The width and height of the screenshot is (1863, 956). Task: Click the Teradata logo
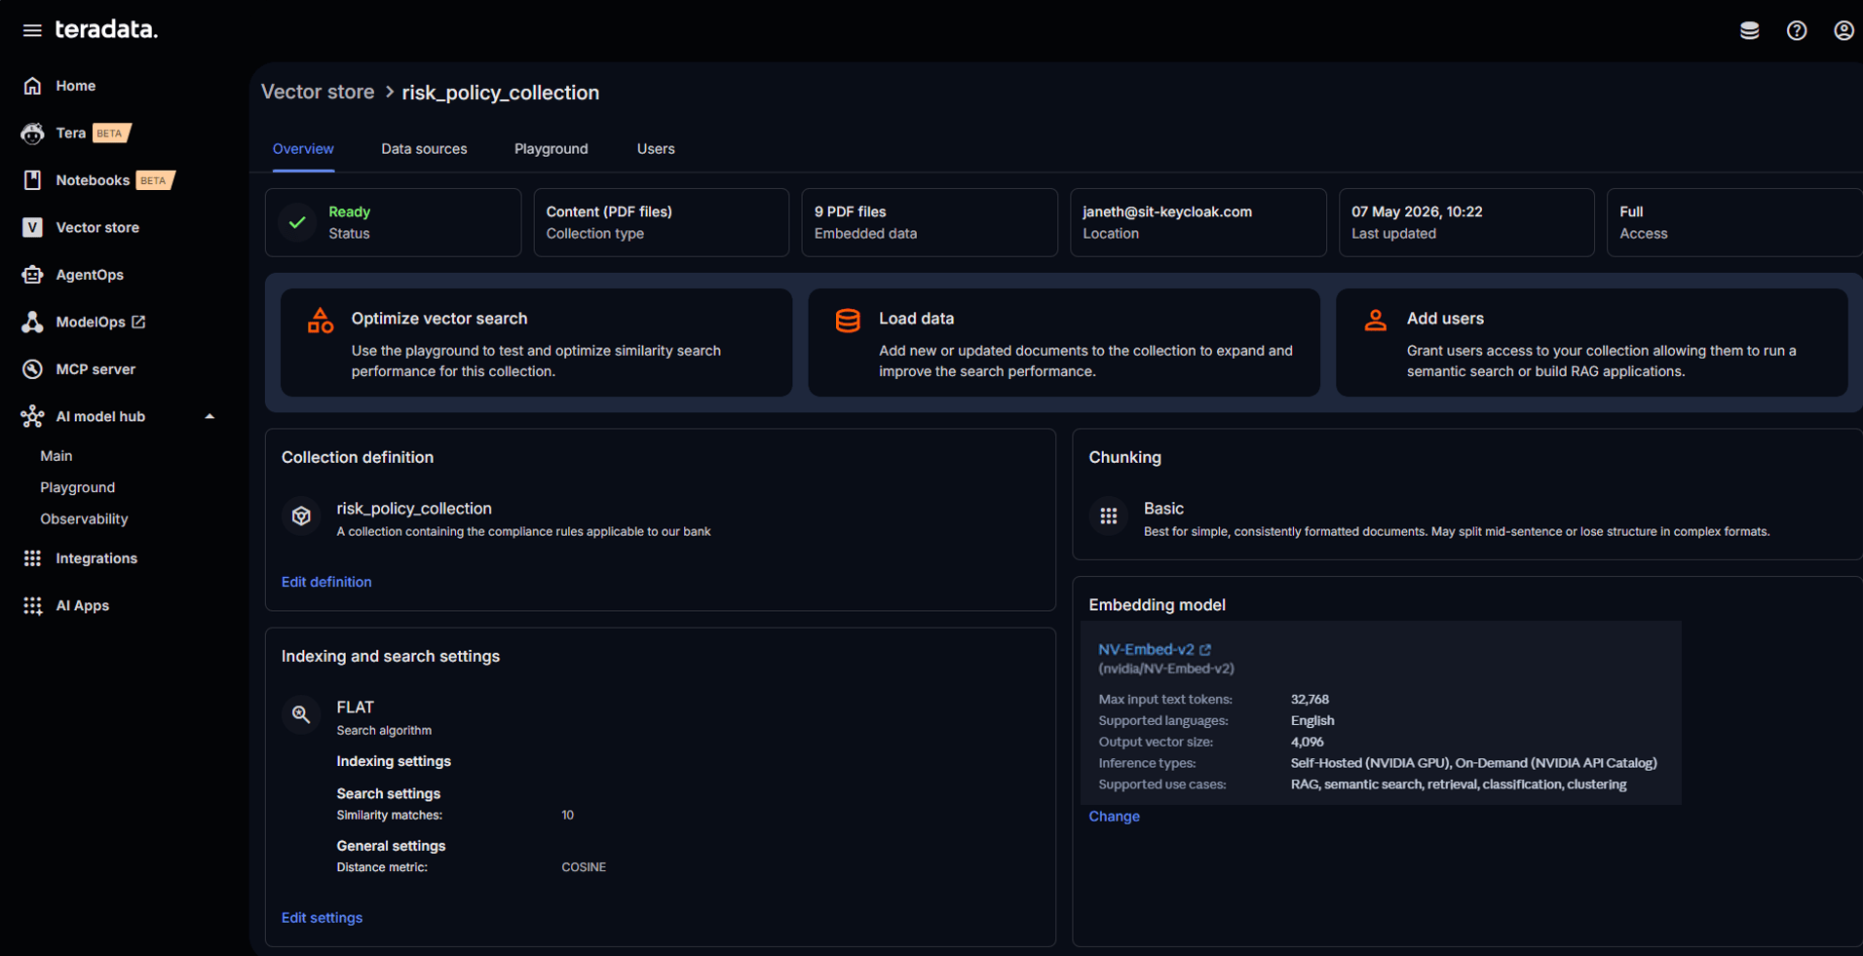pos(106,30)
